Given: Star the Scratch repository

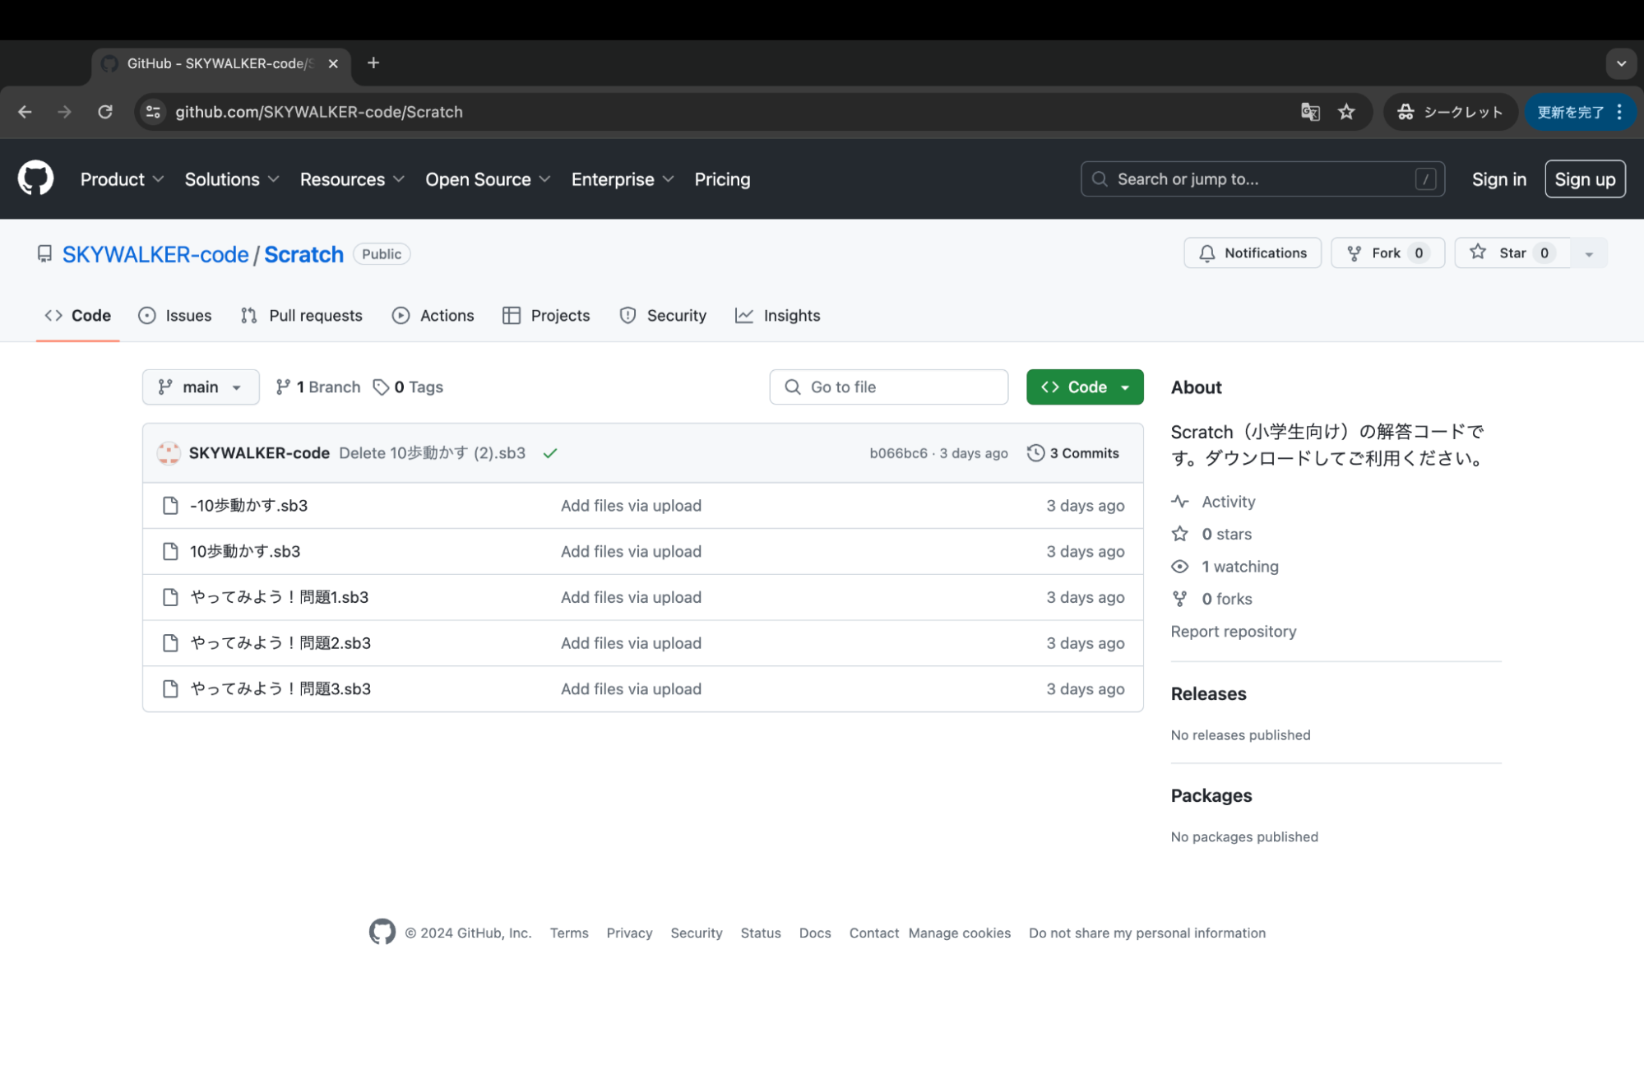Looking at the screenshot, I should tap(1512, 253).
